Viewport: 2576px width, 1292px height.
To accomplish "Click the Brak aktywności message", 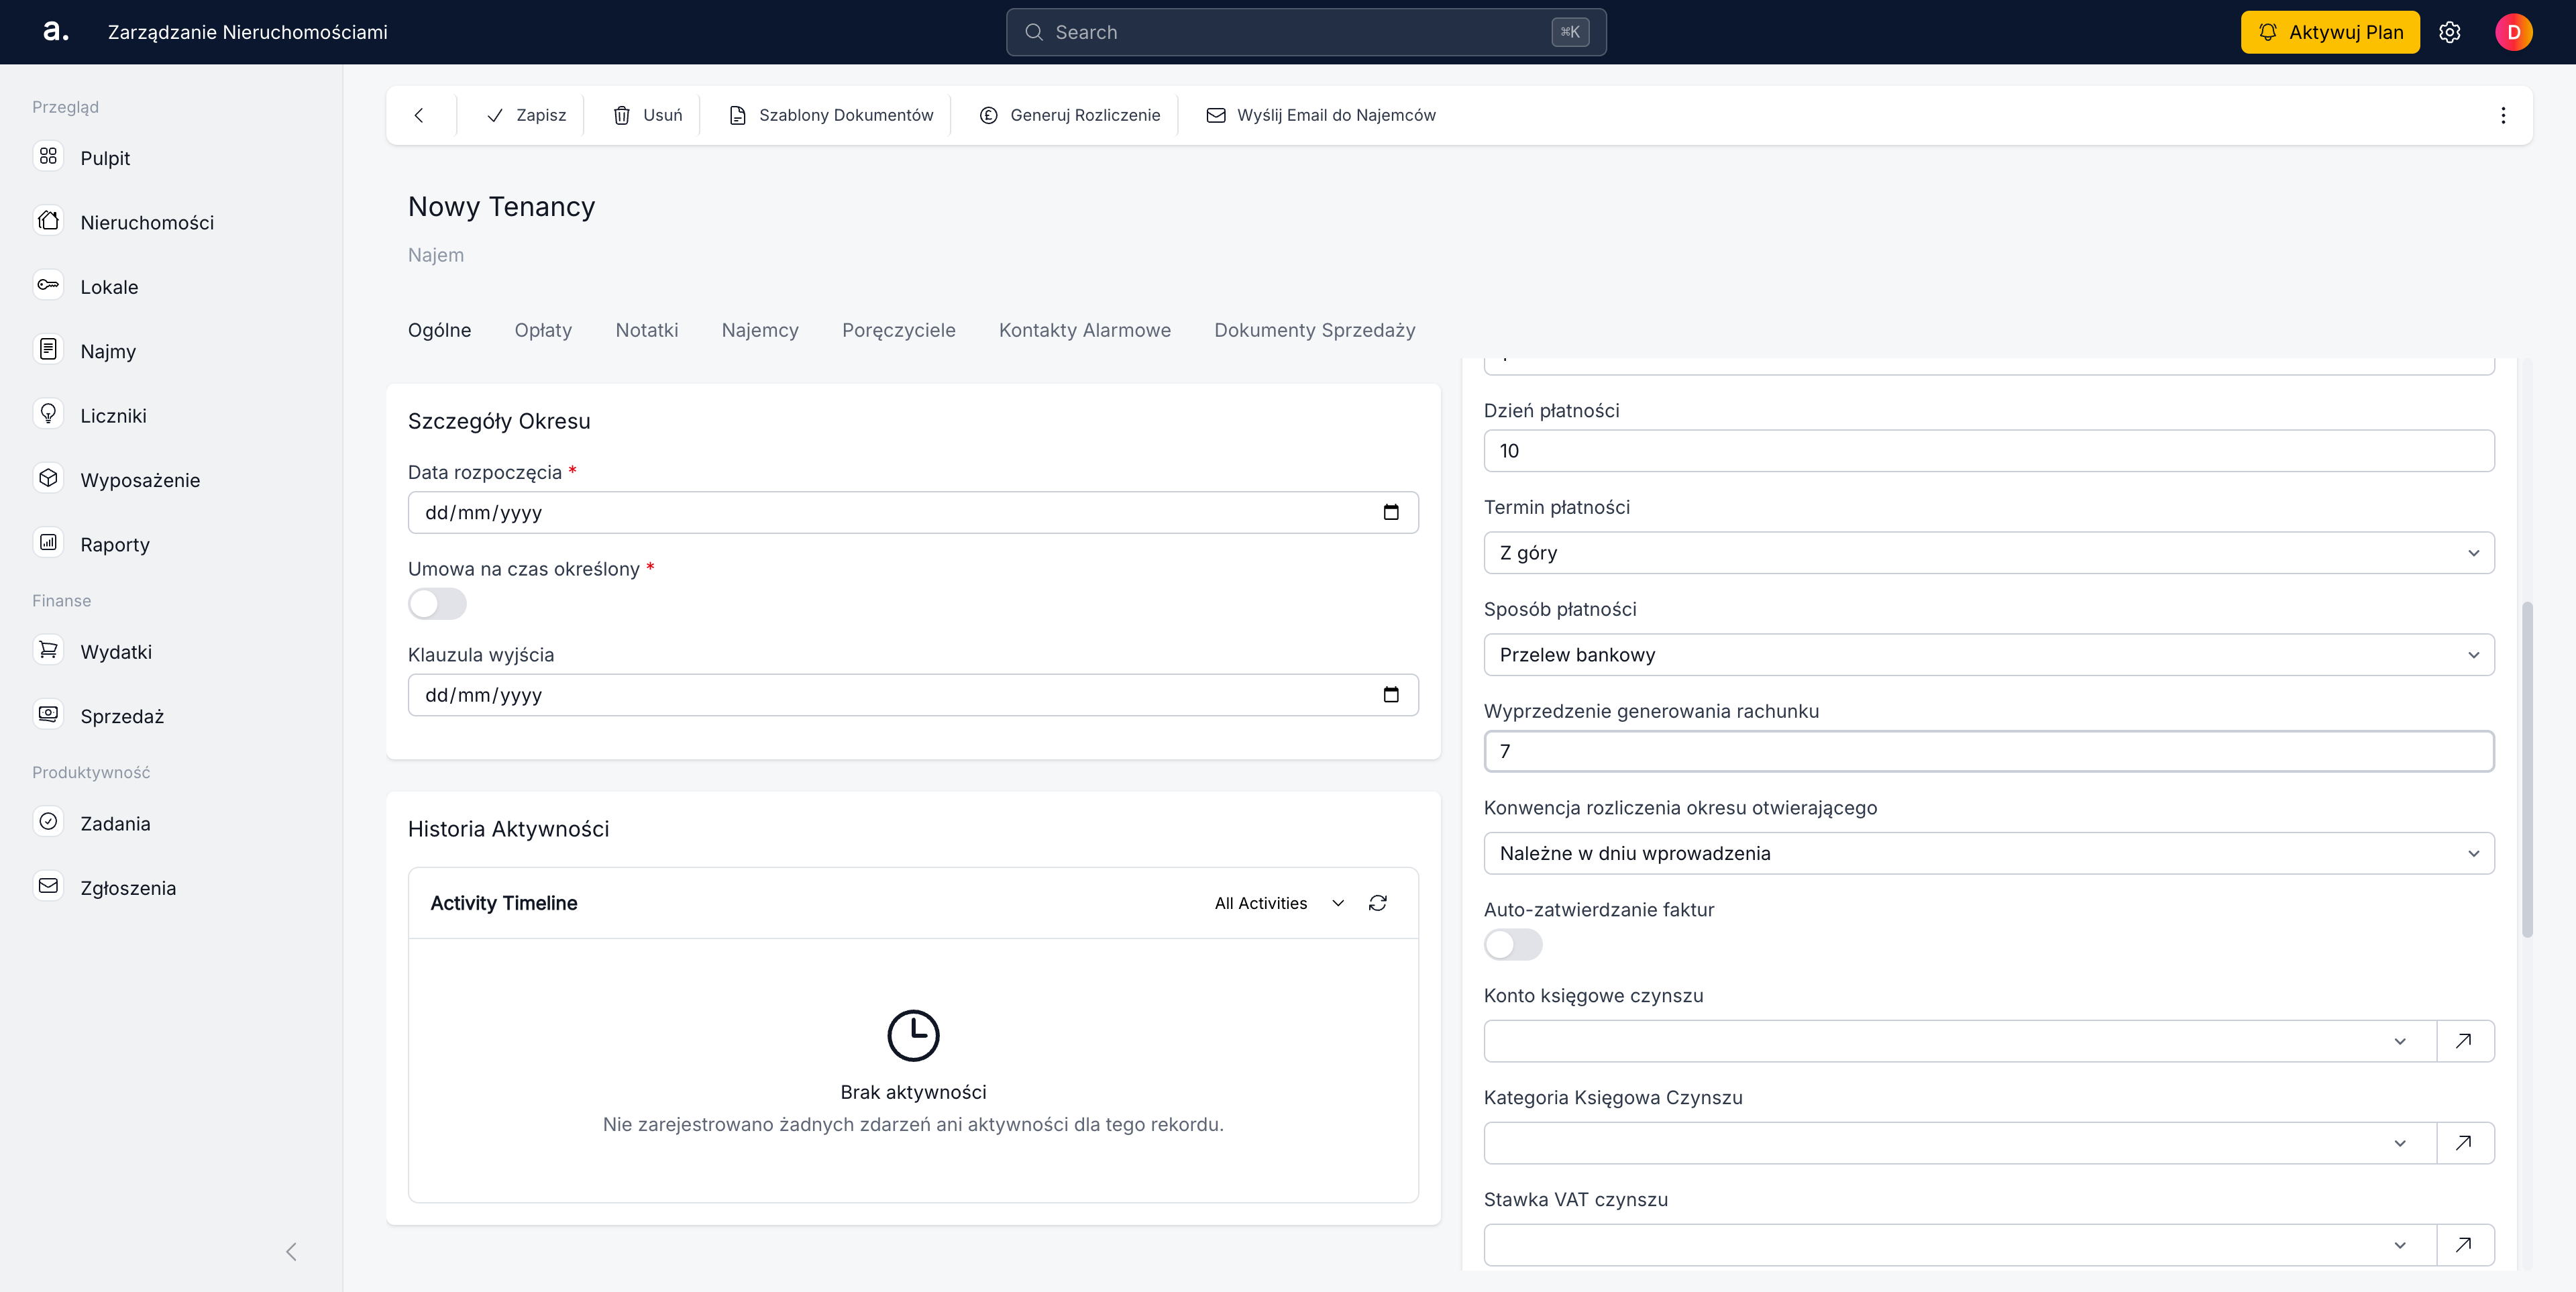I will pyautogui.click(x=913, y=1092).
